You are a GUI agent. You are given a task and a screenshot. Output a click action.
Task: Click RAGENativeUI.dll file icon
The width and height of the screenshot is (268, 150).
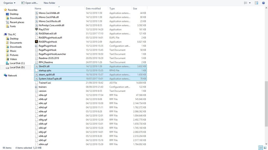36,34
